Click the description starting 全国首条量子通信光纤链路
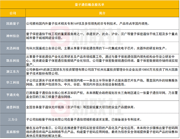 click(x=81, y=107)
